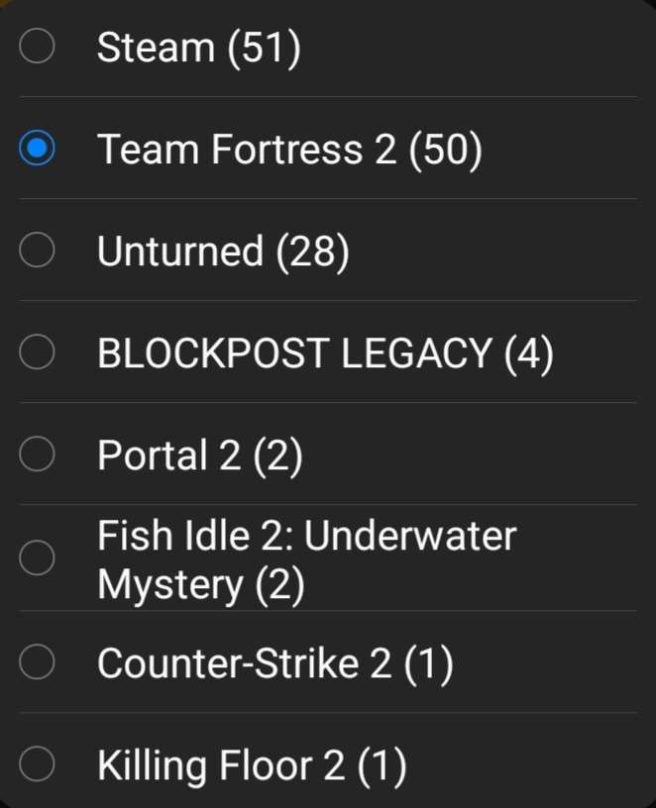The image size is (656, 808).
Task: Pick the Portal 2 radio button
Action: pos(38,455)
